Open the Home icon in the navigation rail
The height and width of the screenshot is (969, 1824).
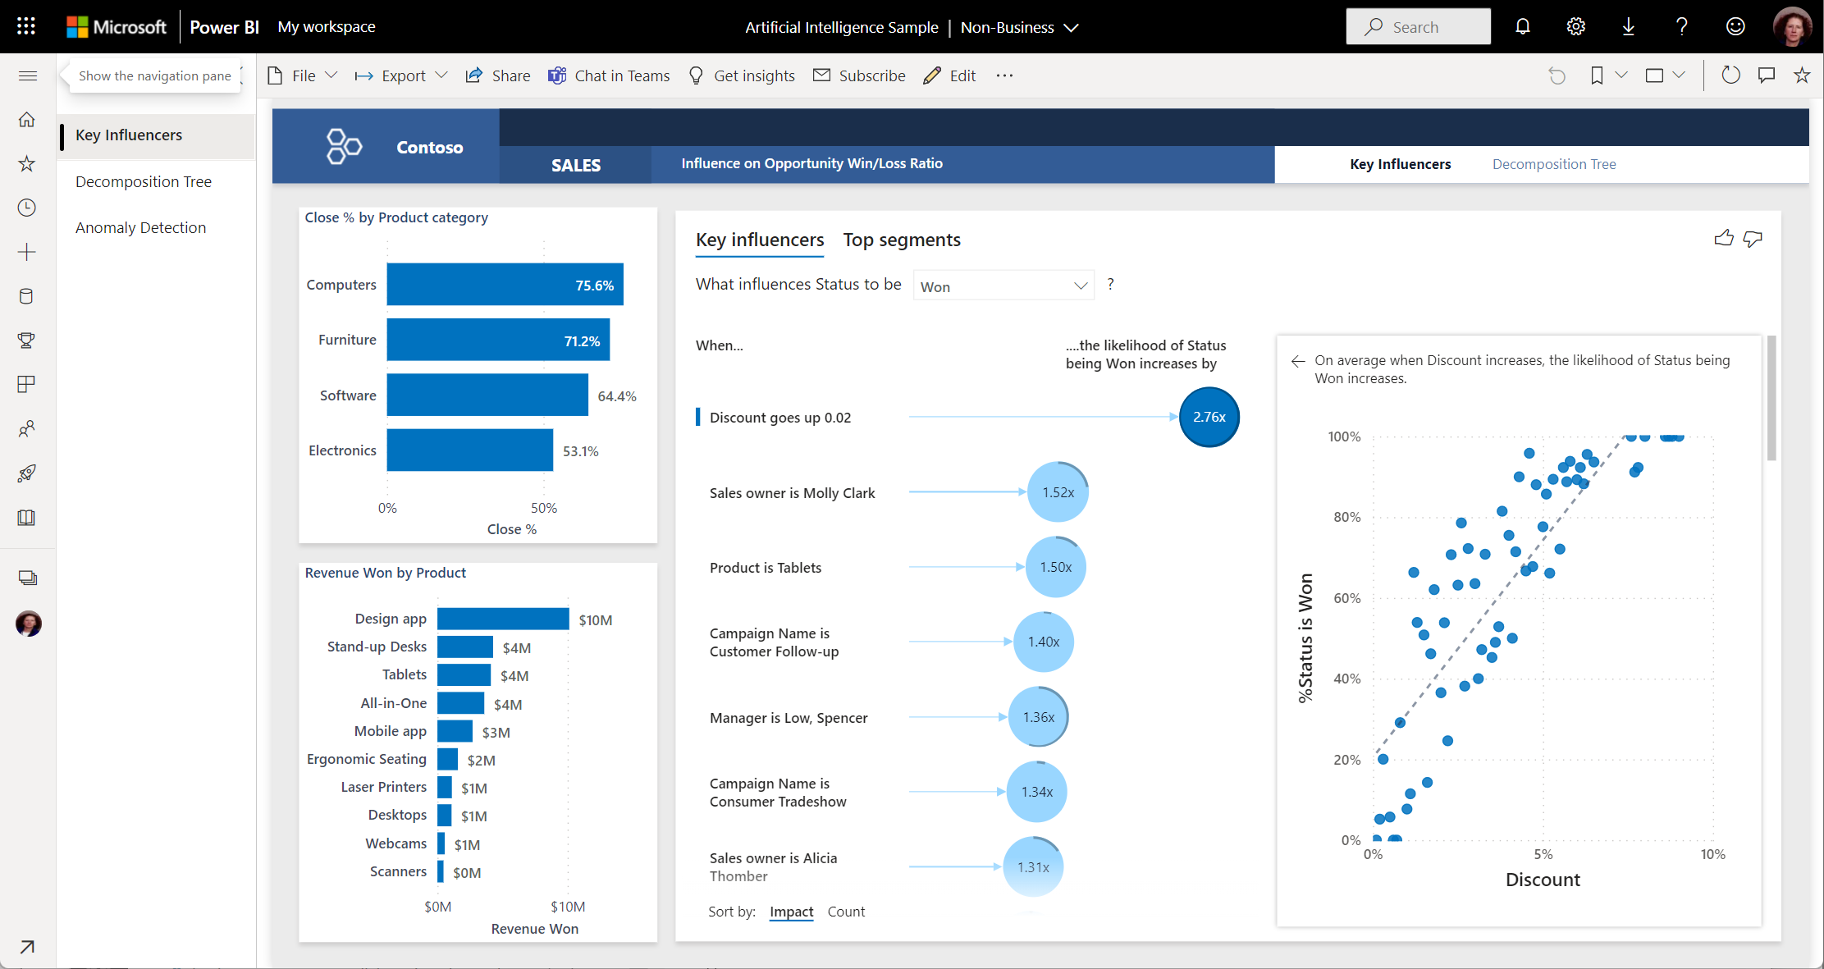[x=26, y=120]
